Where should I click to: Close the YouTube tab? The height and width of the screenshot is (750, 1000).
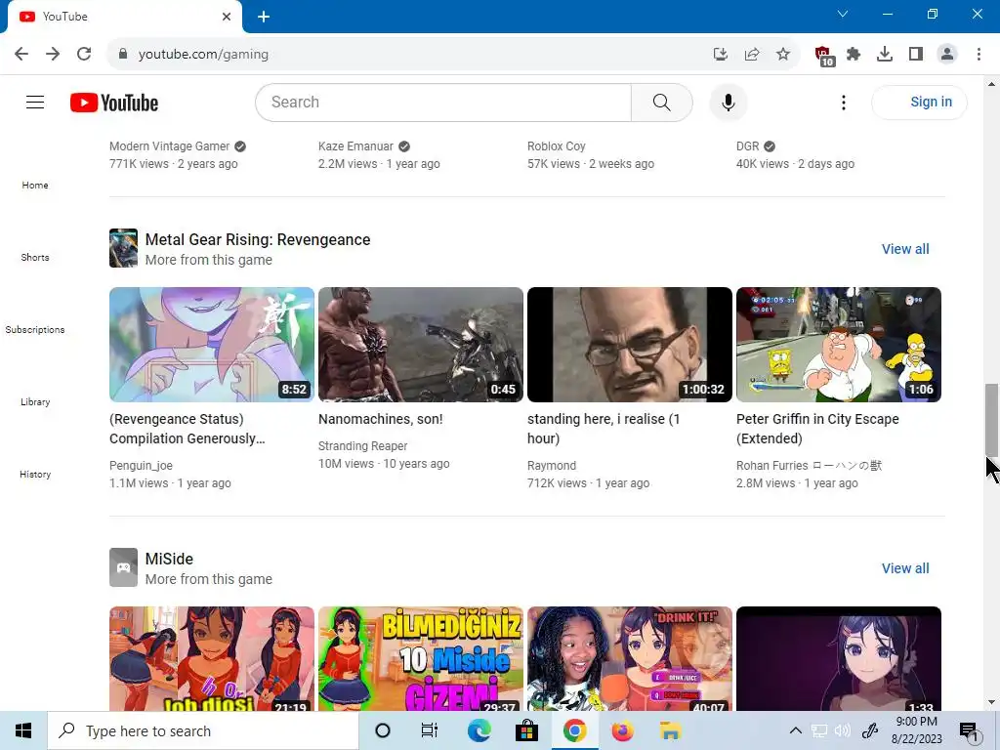pos(227,17)
